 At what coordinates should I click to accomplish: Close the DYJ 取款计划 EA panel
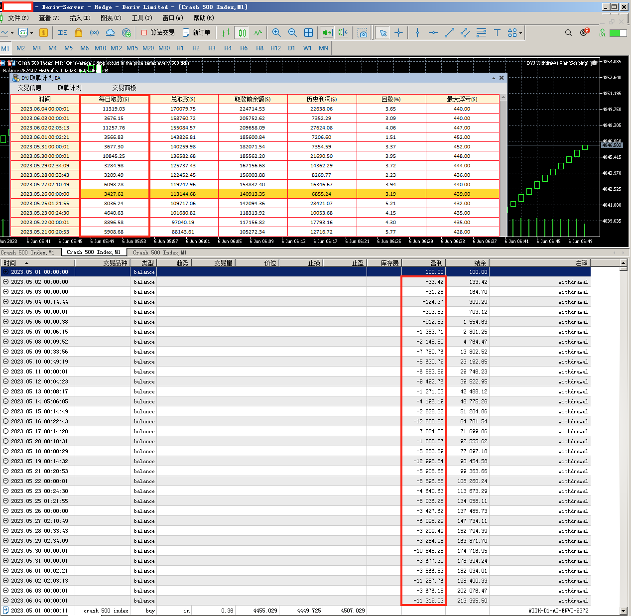[502, 78]
